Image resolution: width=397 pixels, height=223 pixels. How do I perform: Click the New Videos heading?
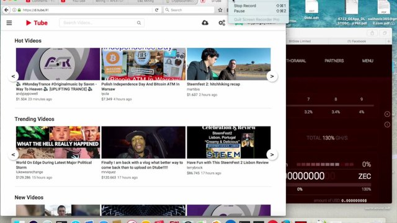tap(29, 198)
